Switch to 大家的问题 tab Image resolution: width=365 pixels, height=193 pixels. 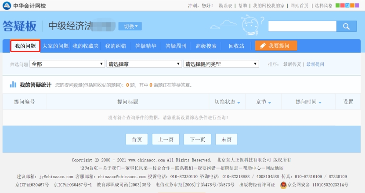tap(55, 46)
